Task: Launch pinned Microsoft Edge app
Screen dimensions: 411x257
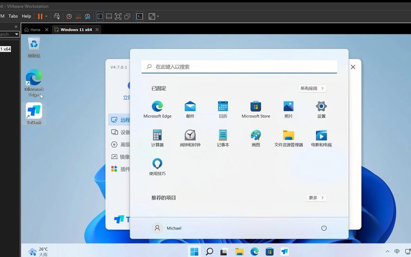Action: (x=157, y=109)
